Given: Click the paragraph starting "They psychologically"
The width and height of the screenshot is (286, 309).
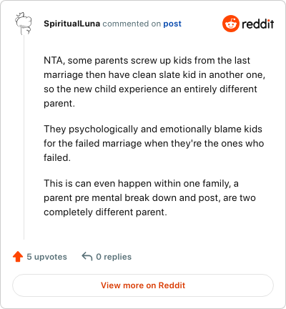Looking at the screenshot, I should 154,143.
